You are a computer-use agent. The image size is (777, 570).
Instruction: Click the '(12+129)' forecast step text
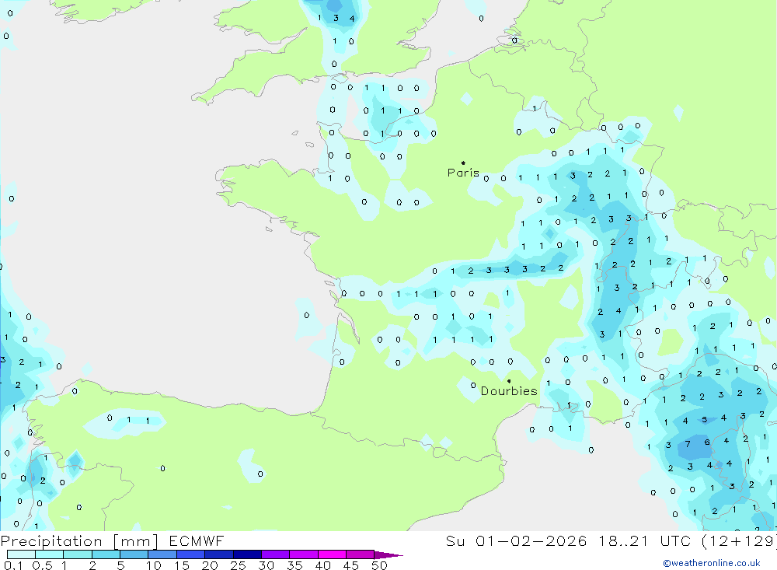click(739, 540)
